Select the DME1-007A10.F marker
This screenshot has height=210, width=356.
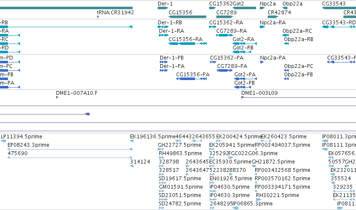[x=57, y=97]
